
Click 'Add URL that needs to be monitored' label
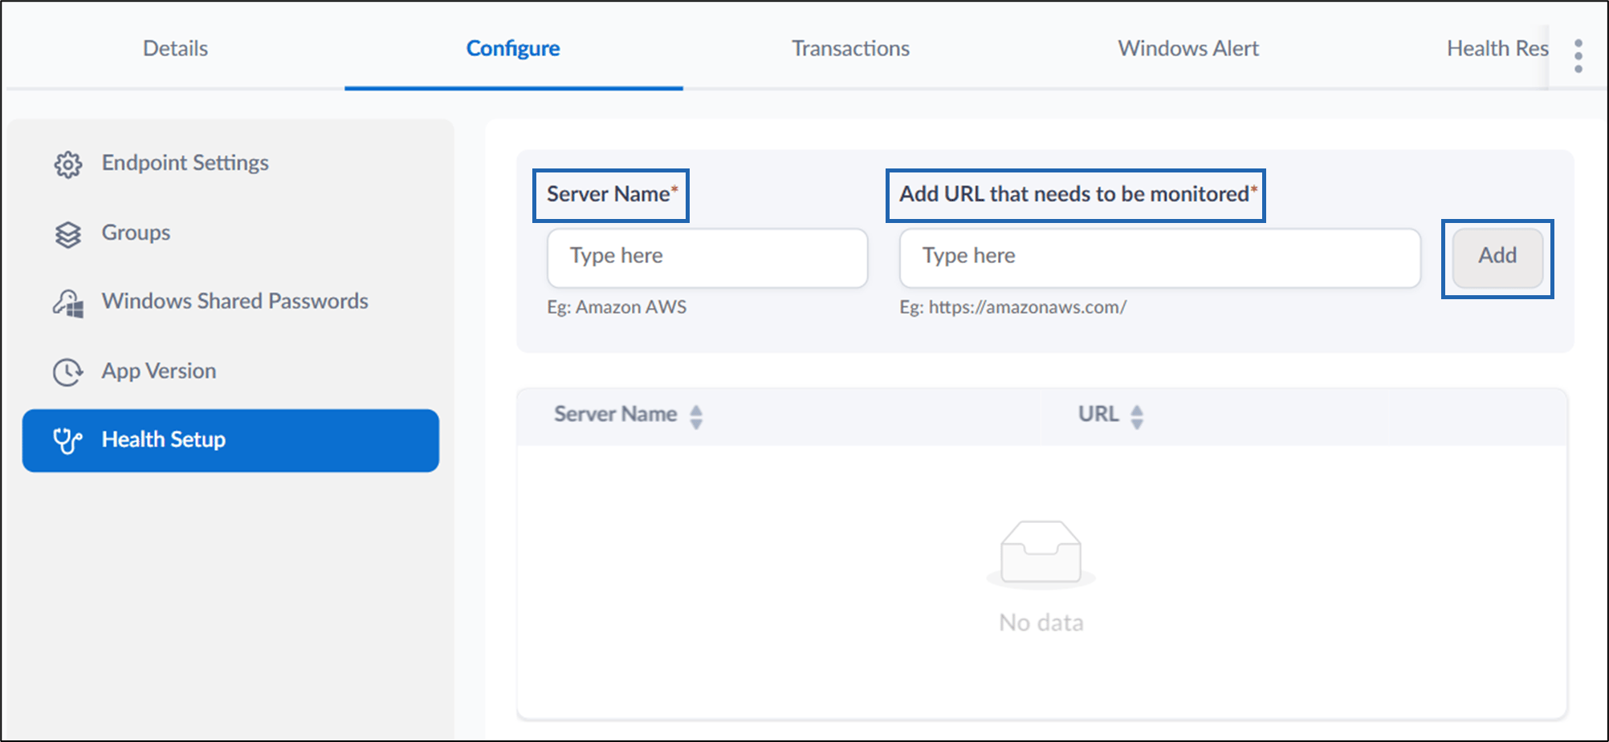(1077, 194)
